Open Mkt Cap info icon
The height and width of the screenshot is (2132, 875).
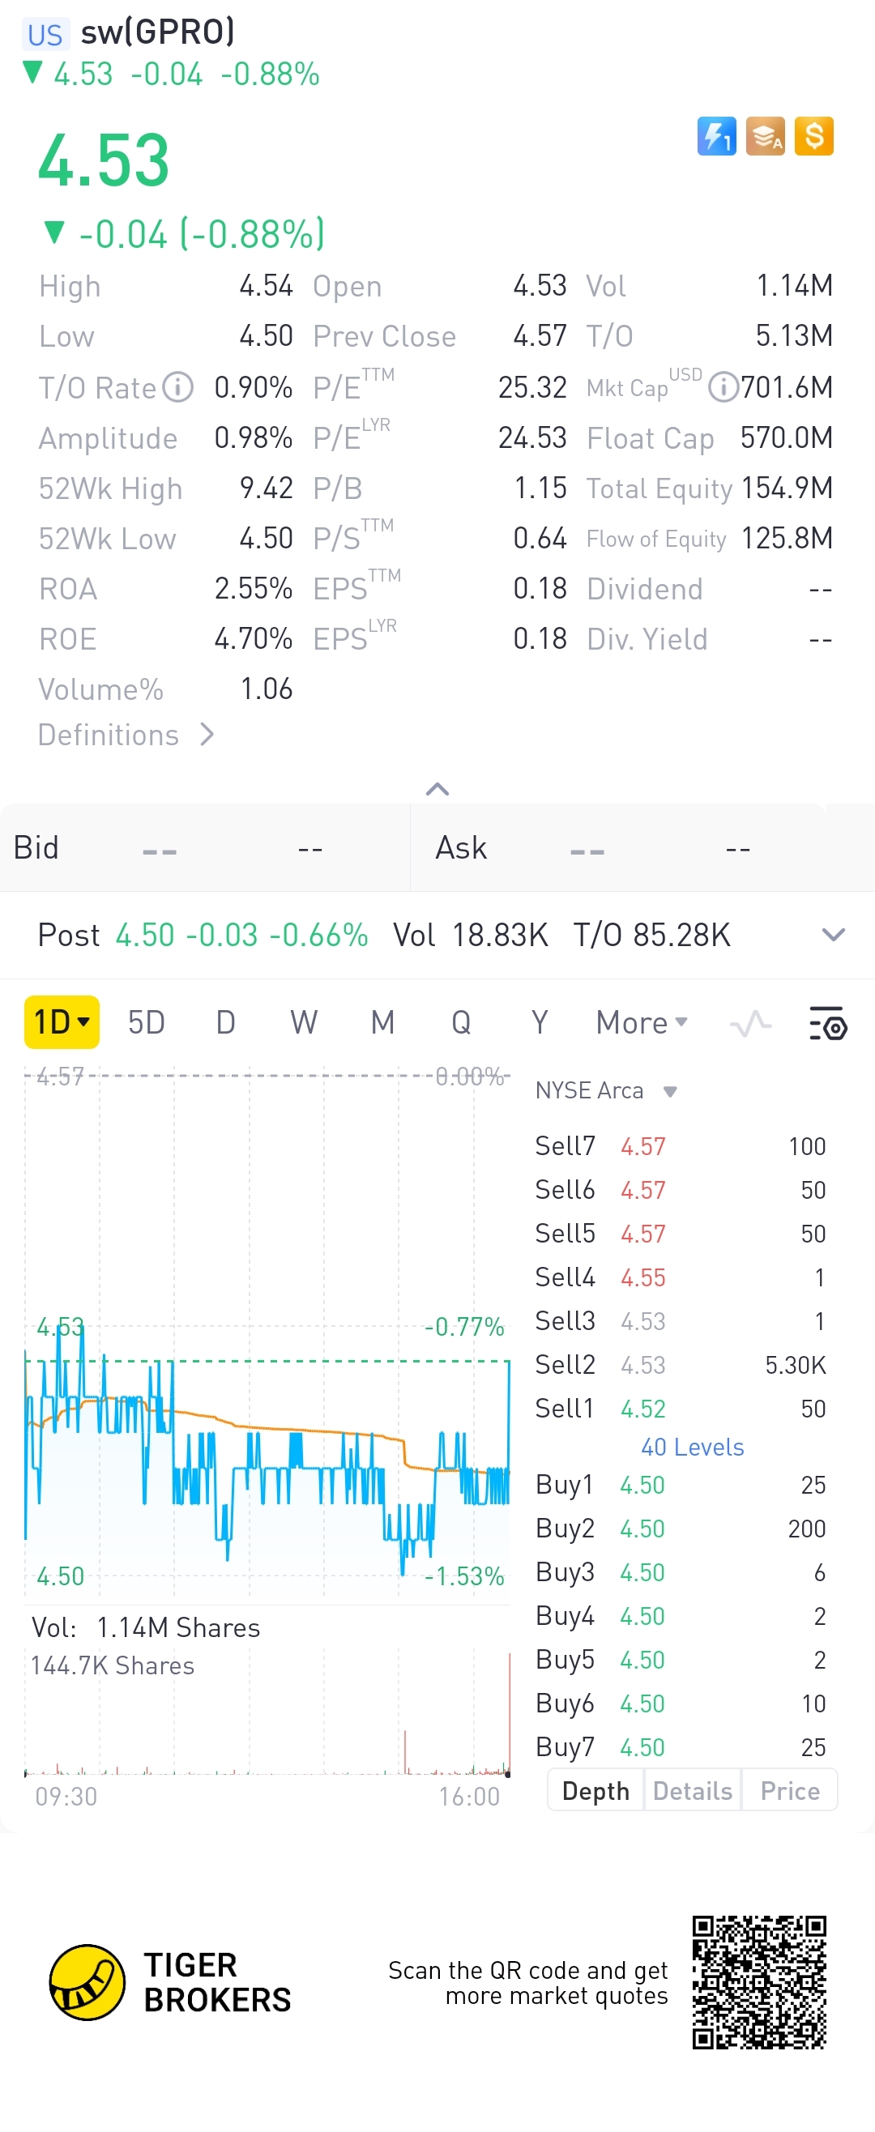[723, 387]
